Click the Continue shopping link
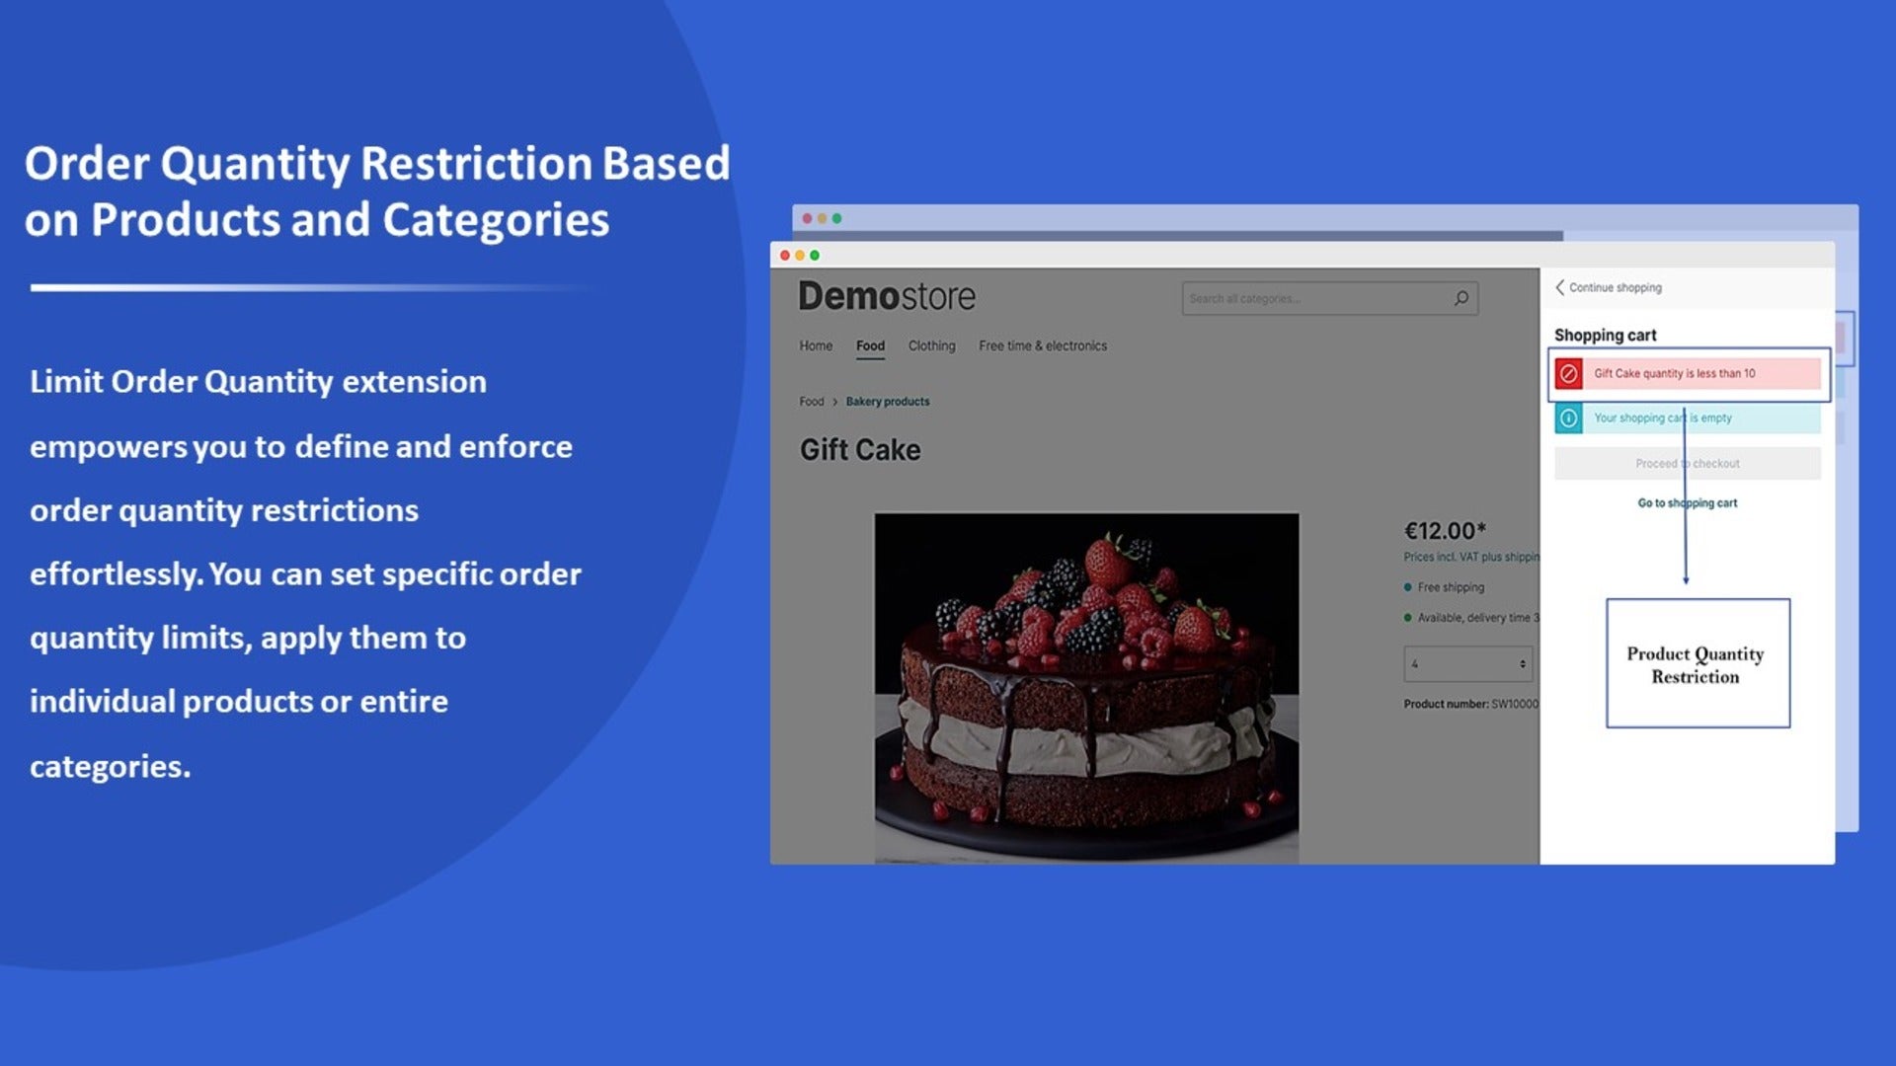The height and width of the screenshot is (1066, 1896). point(1615,287)
